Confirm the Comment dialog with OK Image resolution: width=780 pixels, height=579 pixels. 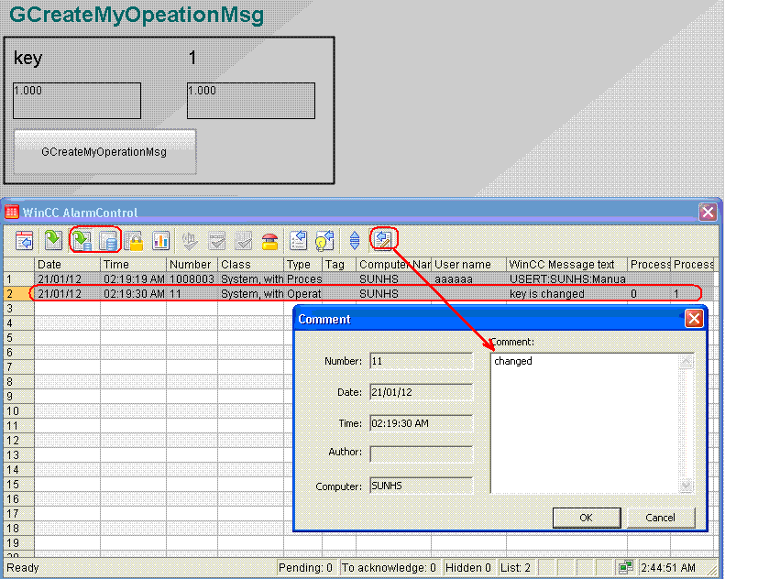pyautogui.click(x=587, y=518)
